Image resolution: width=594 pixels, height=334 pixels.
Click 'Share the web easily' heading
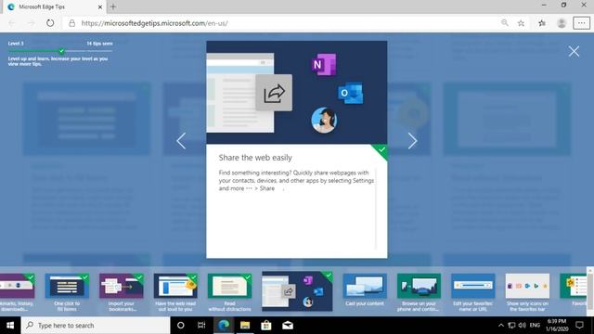(255, 158)
